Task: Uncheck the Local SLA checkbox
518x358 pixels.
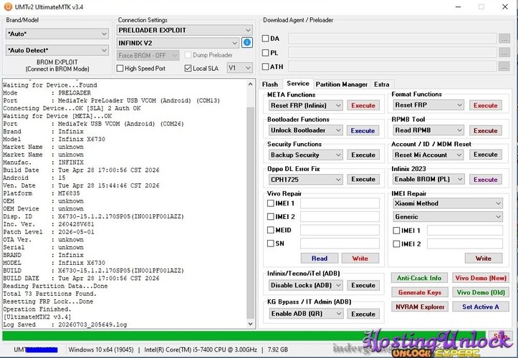Action: (x=188, y=68)
